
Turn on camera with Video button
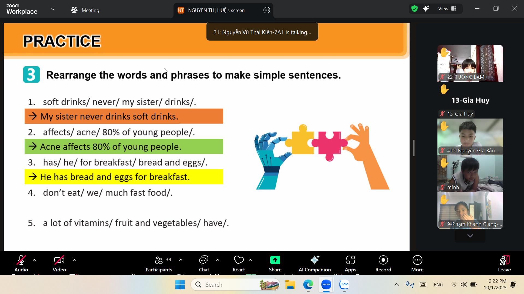[59, 263]
